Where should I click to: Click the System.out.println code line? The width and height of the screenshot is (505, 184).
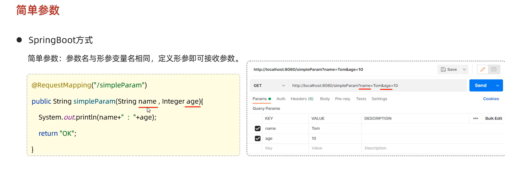click(97, 117)
